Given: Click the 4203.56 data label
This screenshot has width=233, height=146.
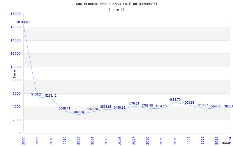Looking at the screenshot, I should point(188,103).
